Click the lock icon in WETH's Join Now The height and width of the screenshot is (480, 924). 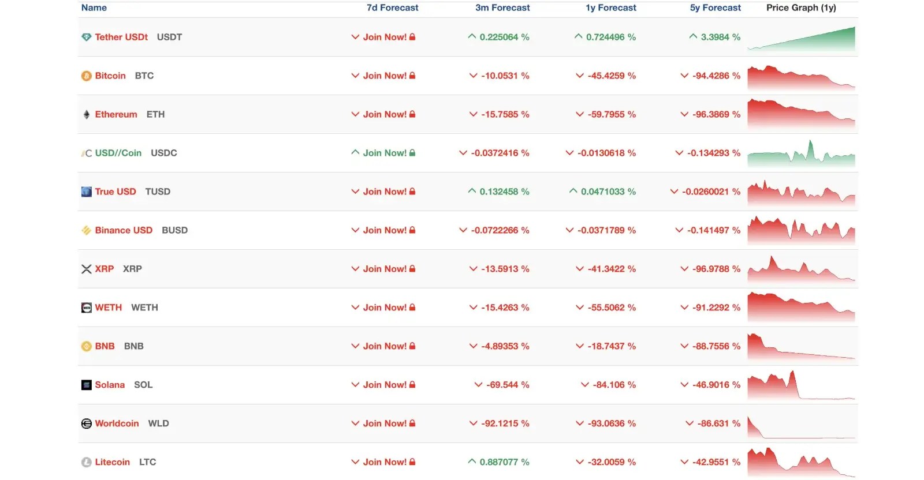click(412, 307)
